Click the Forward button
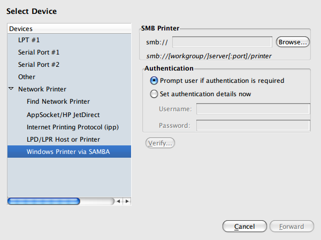The width and height of the screenshot is (321, 240). click(292, 227)
